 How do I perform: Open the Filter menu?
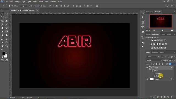(x=41, y=2)
